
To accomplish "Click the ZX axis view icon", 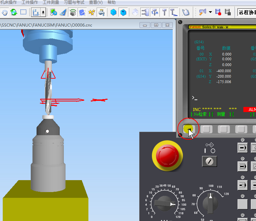I will click(x=36, y=12).
